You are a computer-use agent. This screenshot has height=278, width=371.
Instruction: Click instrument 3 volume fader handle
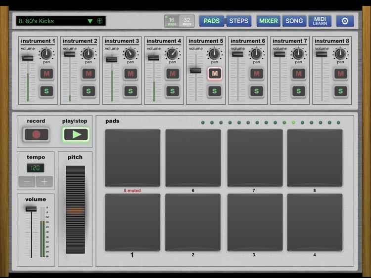pos(112,59)
